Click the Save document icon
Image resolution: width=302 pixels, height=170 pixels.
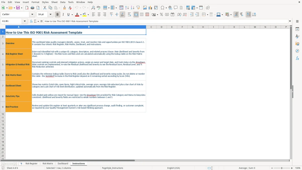point(18,8)
